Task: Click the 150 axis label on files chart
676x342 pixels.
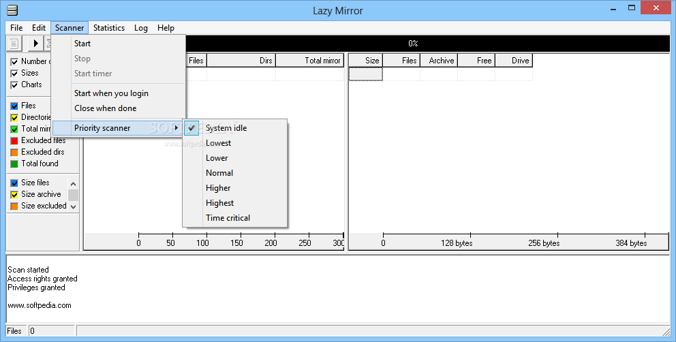Action: (x=236, y=243)
